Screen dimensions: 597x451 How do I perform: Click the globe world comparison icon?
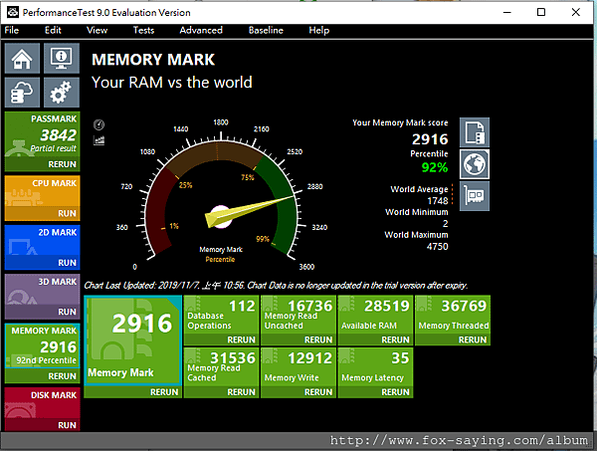(x=475, y=164)
